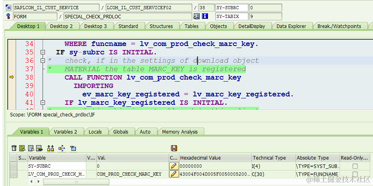Click the Val. column header
This screenshot has height=186, width=373.
(x=132, y=158)
